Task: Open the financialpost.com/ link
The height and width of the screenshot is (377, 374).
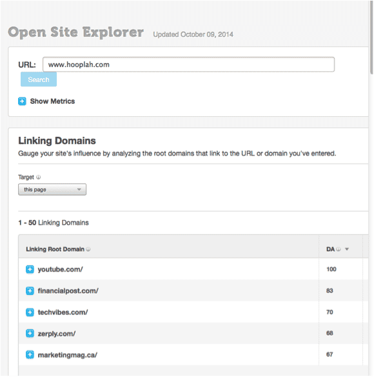Action: (68, 291)
